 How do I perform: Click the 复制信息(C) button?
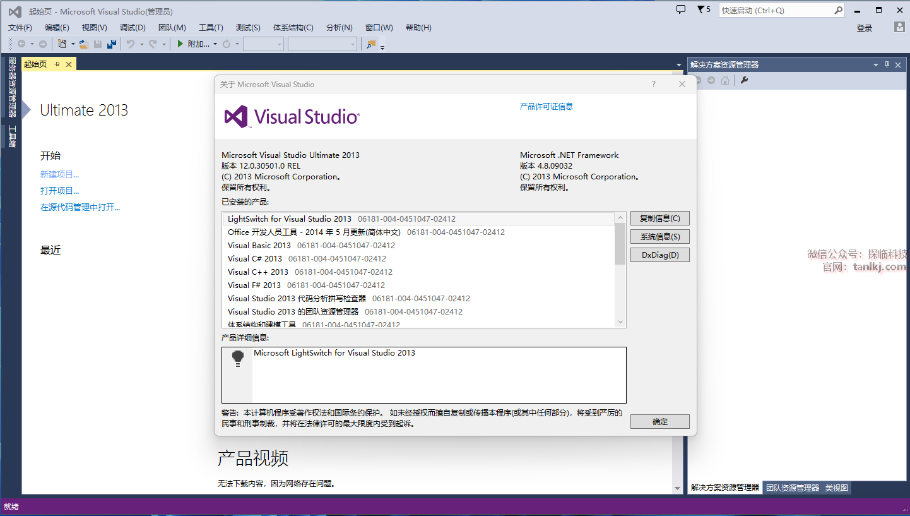pyautogui.click(x=659, y=219)
